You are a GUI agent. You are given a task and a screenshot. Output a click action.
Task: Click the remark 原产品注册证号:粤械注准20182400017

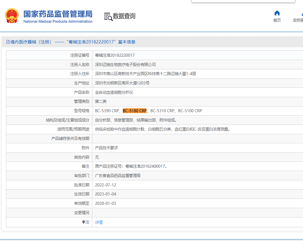coord(131,166)
